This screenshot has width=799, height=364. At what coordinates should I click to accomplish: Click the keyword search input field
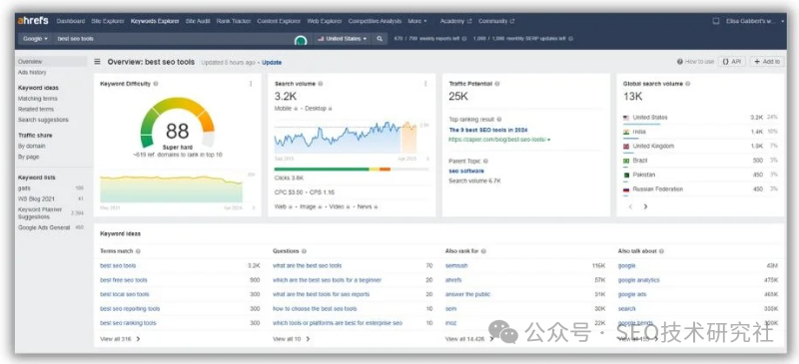(173, 39)
